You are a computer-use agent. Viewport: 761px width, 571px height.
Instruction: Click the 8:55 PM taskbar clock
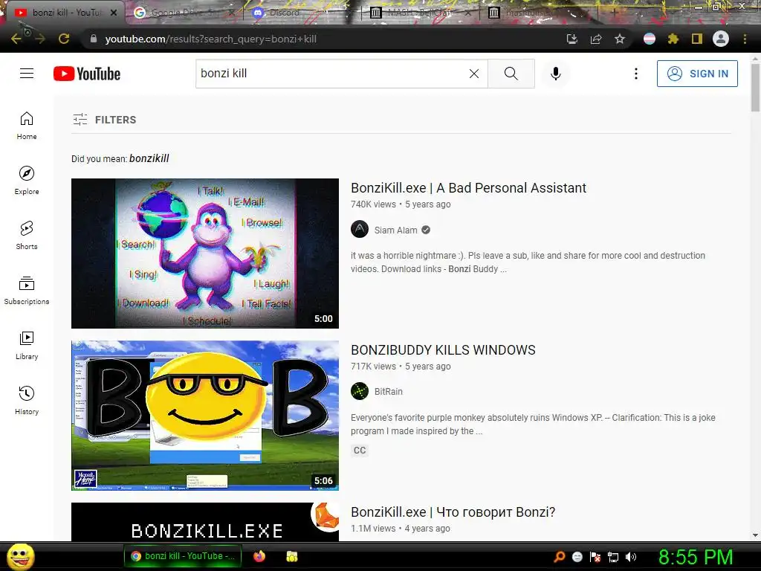[x=696, y=557]
